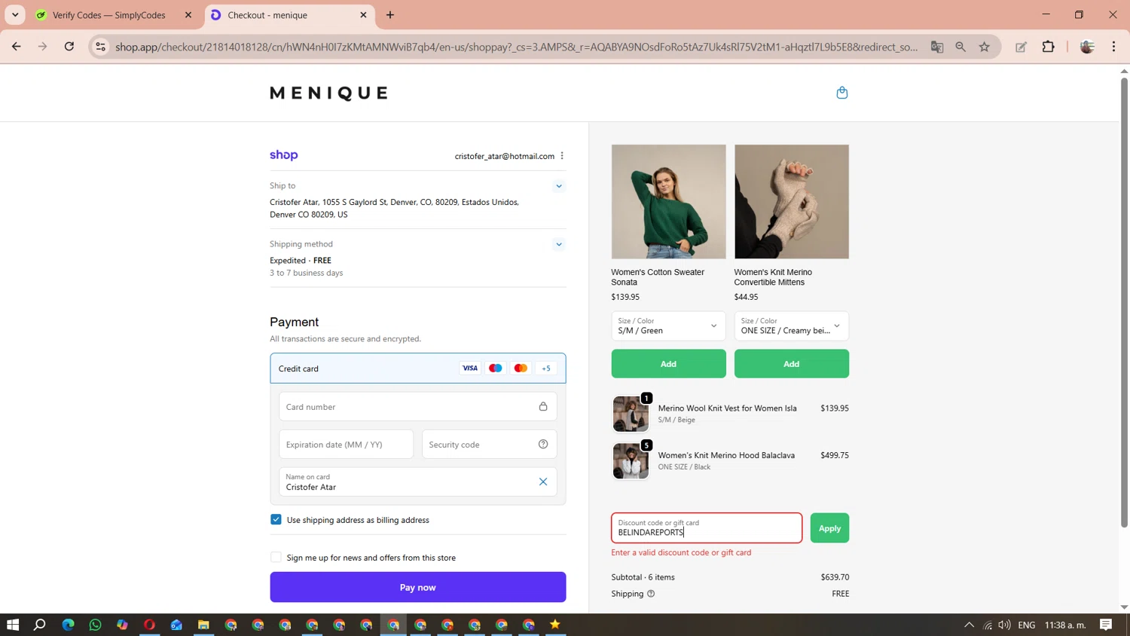Open volume control in system tray

1004,625
